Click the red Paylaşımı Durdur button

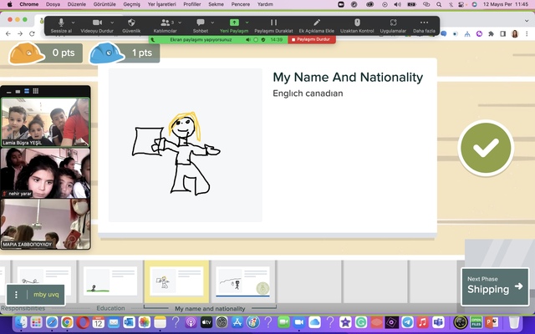[311, 38]
